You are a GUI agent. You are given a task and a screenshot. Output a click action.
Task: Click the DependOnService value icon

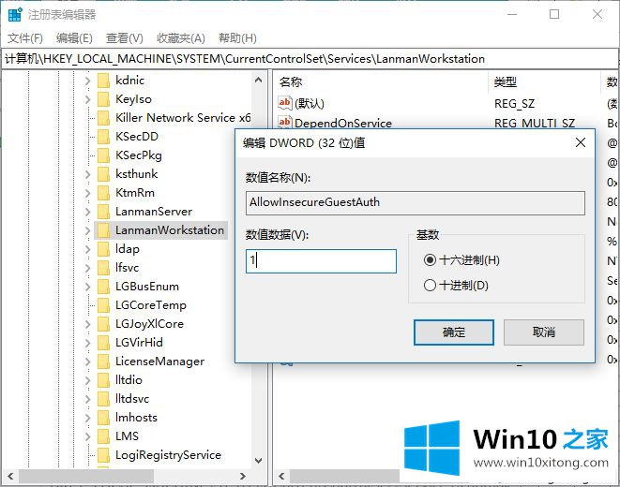[285, 122]
